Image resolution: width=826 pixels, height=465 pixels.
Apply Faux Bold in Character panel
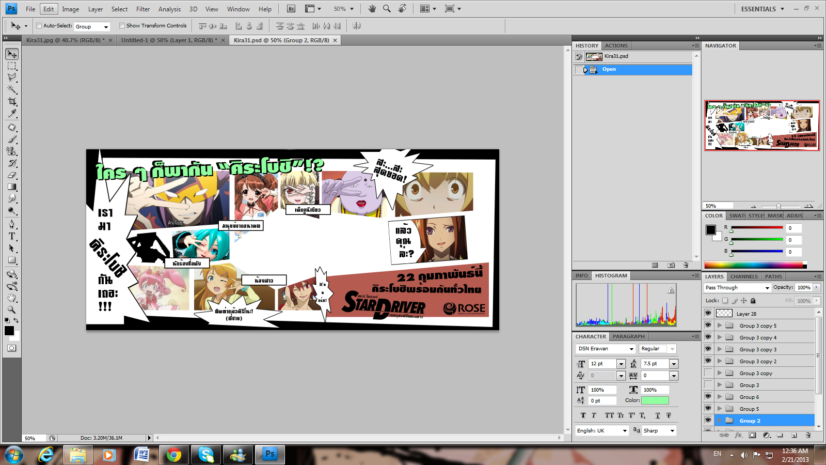tap(583, 415)
